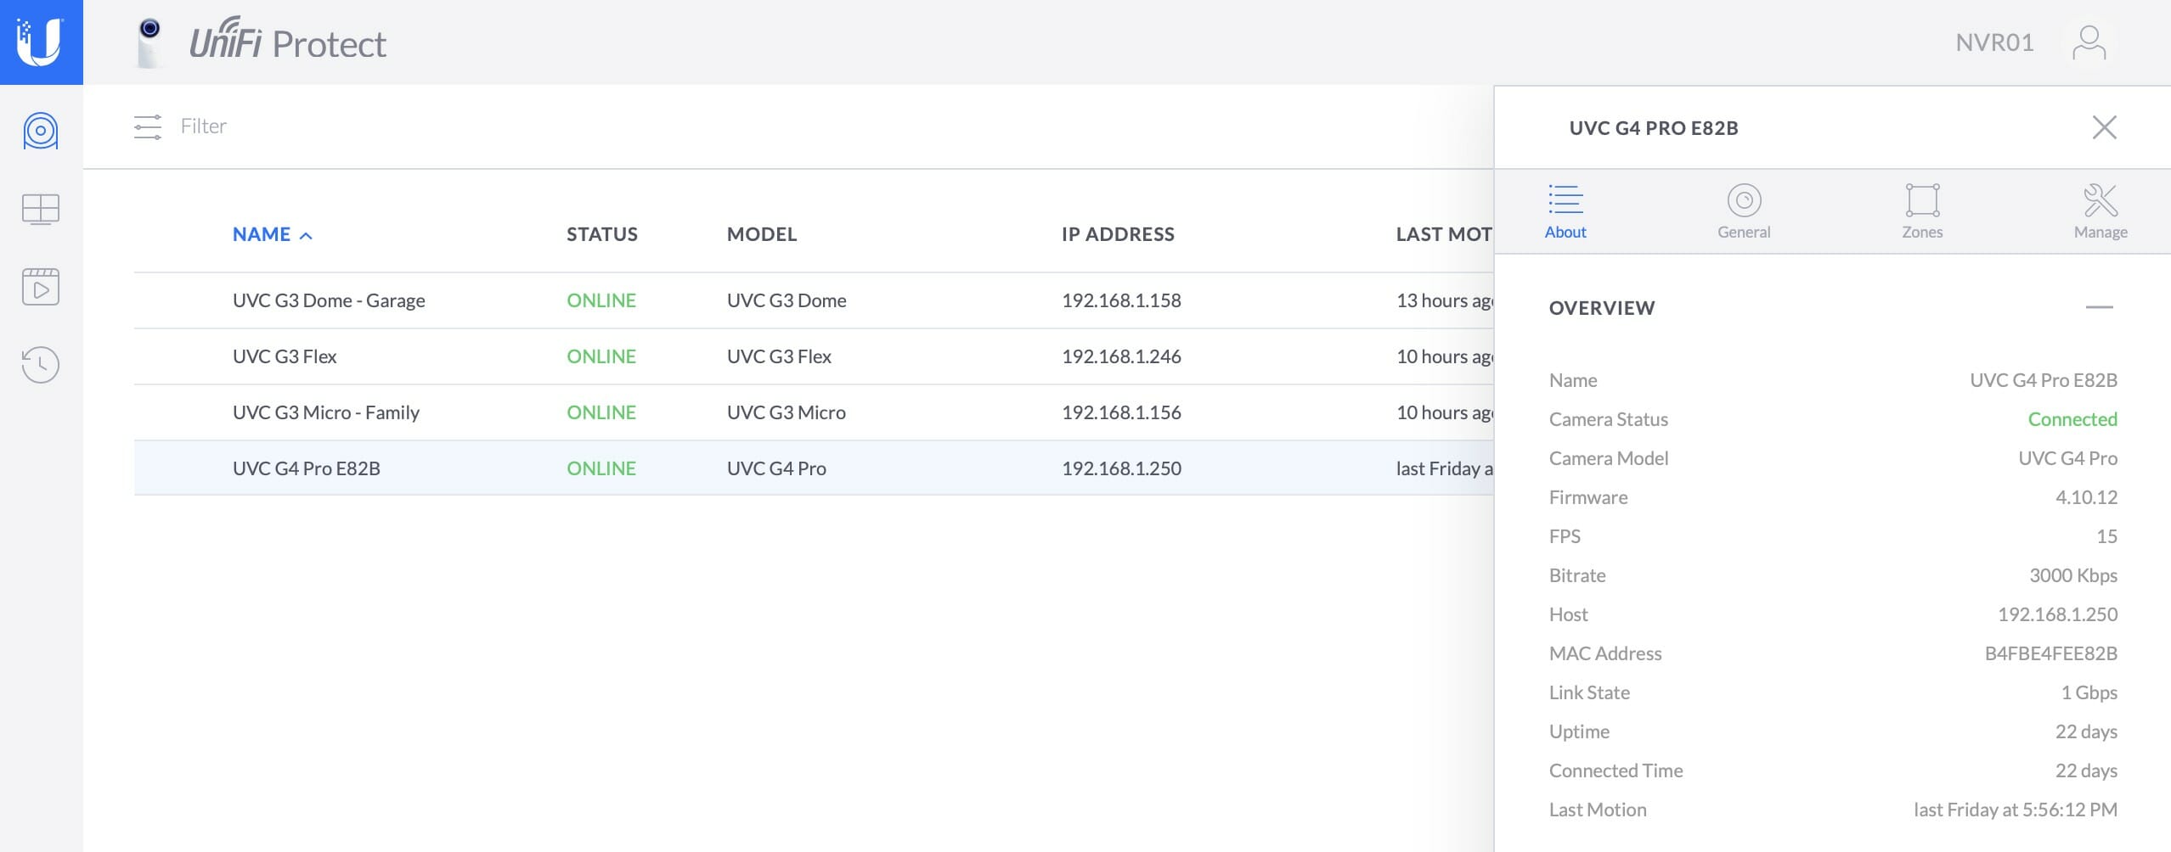Click the Host value 192.168.1.250
The width and height of the screenshot is (2171, 852).
point(2057,614)
